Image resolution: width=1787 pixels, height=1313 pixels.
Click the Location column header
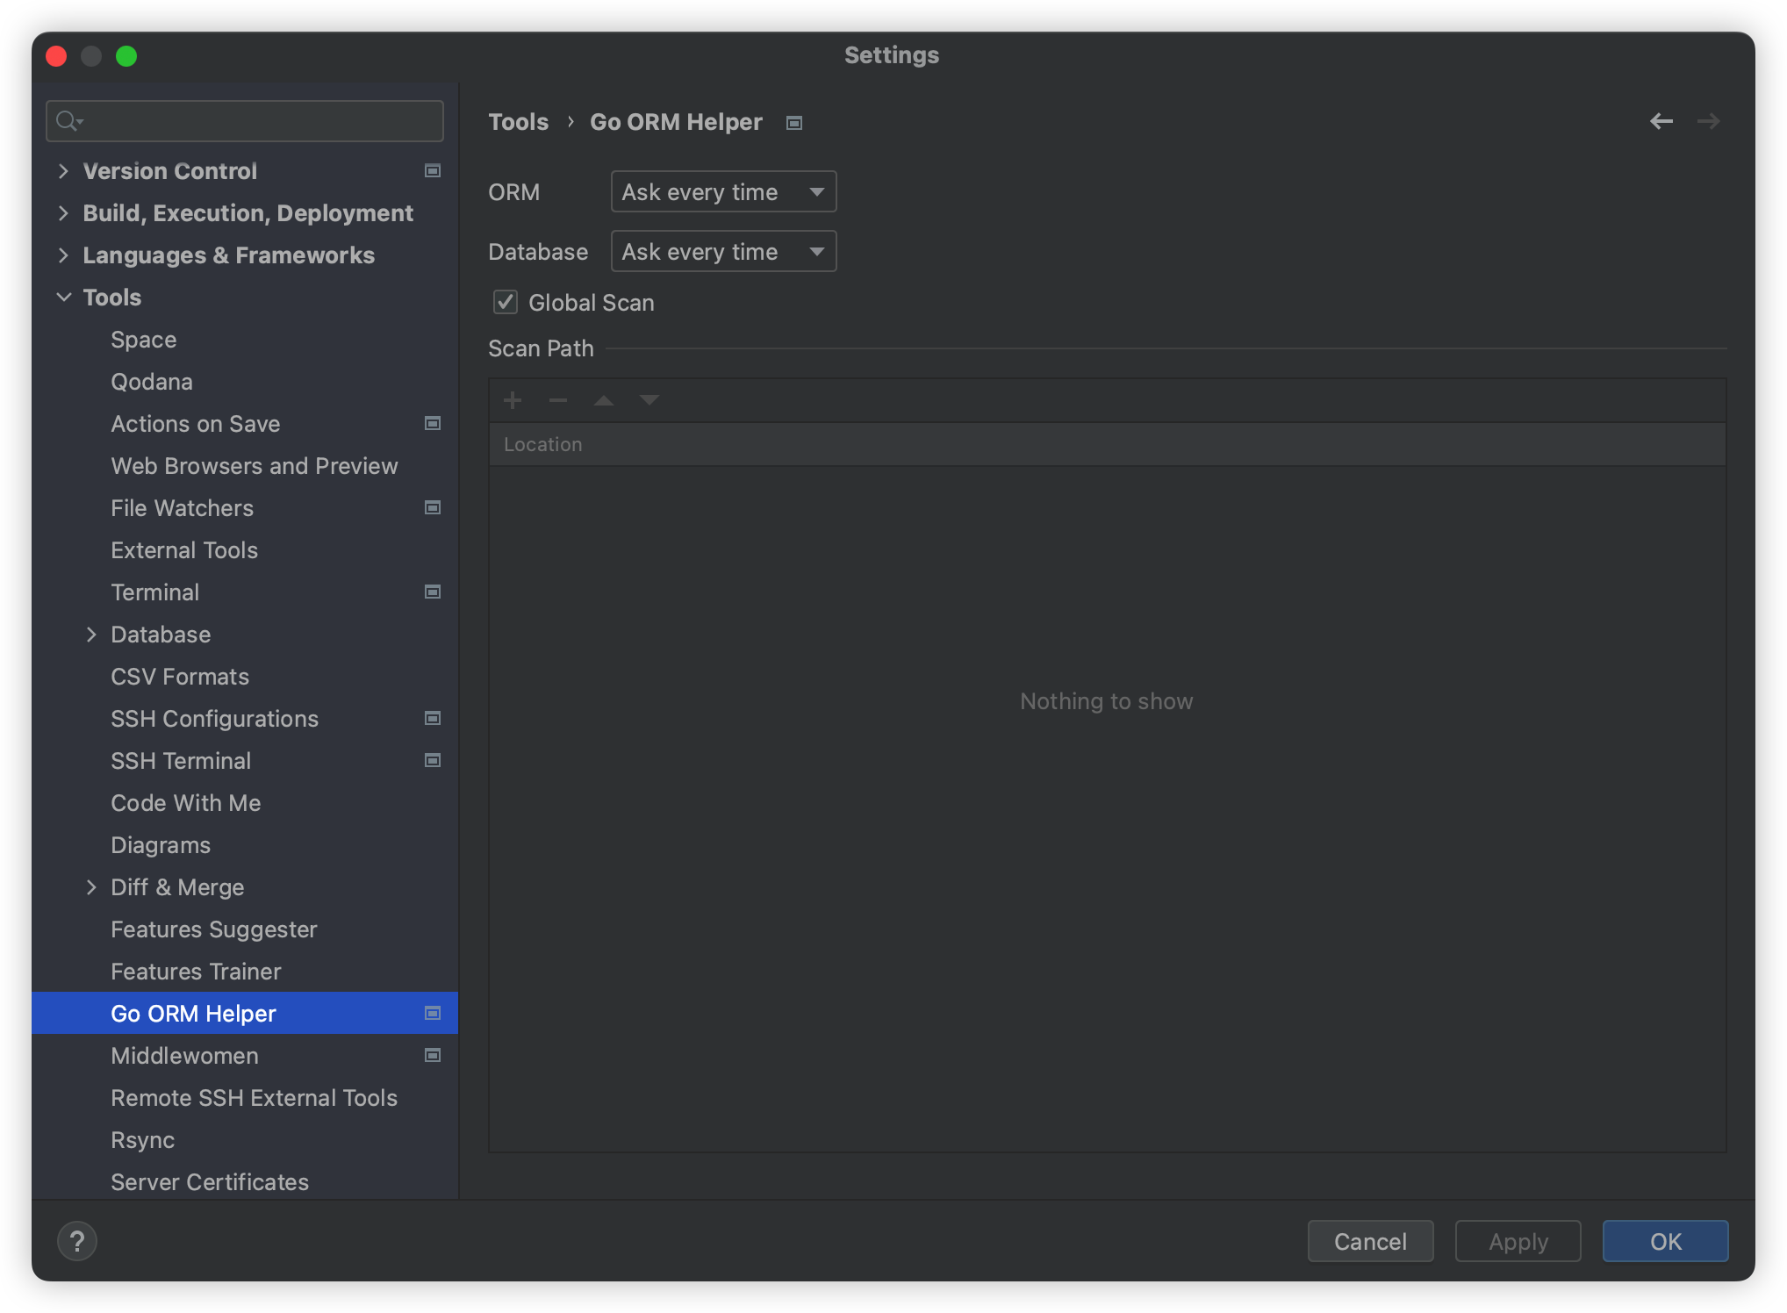click(1107, 444)
